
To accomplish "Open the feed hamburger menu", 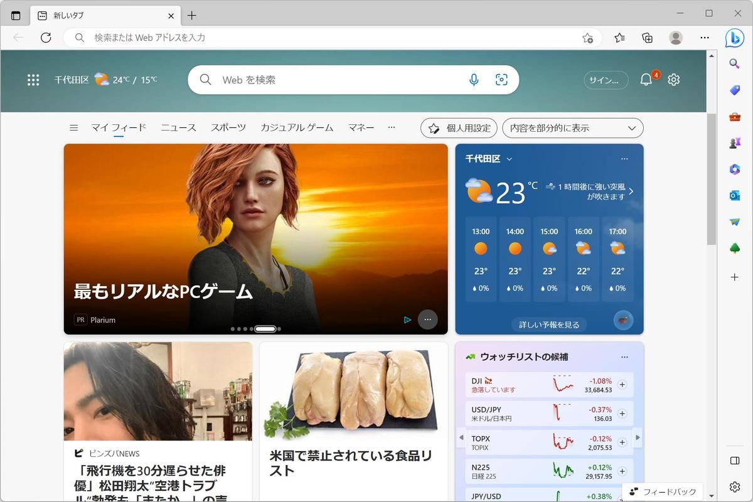I will [x=73, y=127].
